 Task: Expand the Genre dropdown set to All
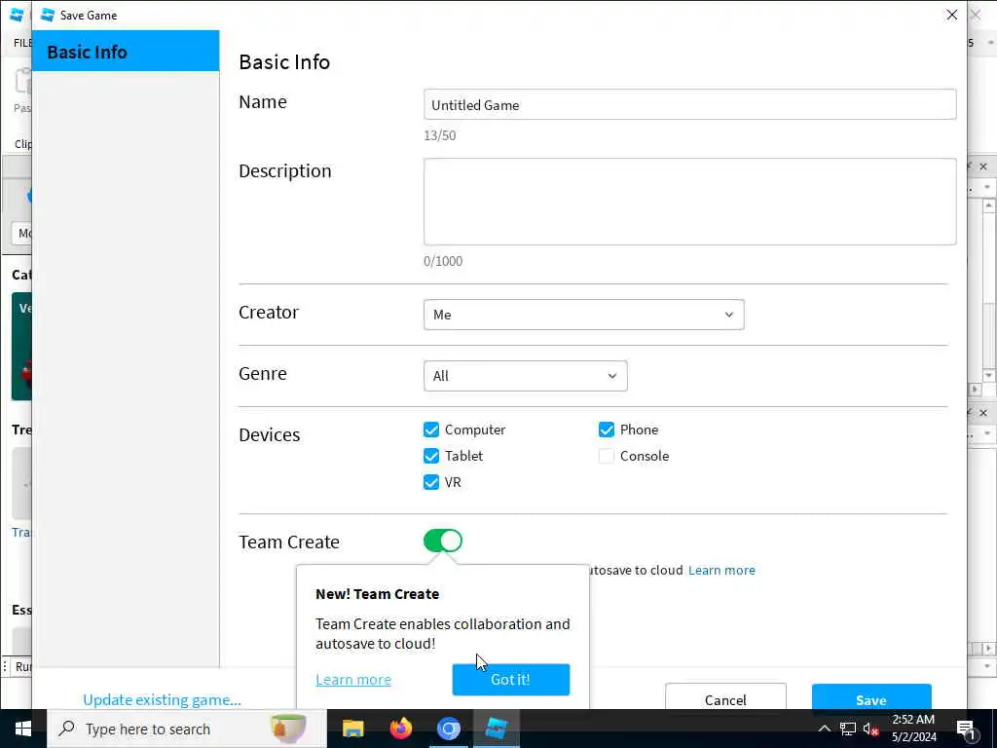[525, 376]
